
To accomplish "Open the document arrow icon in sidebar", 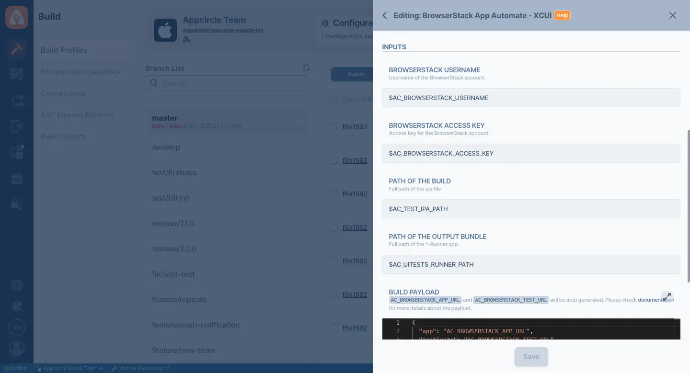I will tap(17, 126).
